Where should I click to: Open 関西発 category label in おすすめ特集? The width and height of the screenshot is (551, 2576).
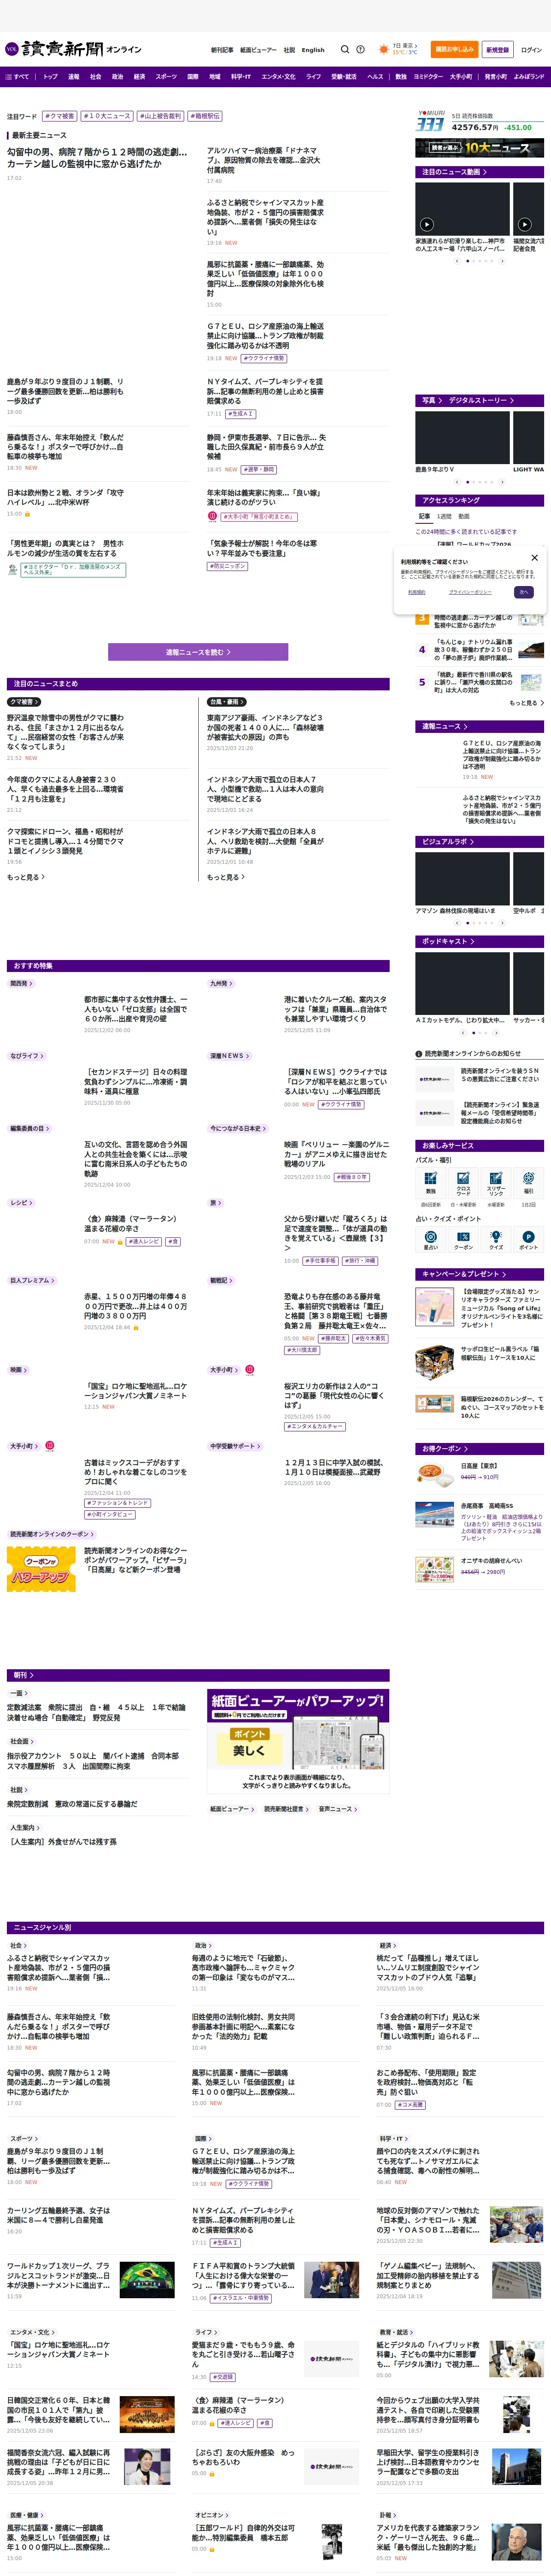(x=21, y=983)
